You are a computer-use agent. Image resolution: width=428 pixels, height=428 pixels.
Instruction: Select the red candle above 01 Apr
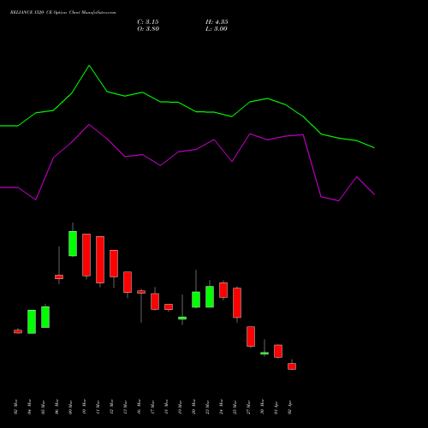(278, 351)
